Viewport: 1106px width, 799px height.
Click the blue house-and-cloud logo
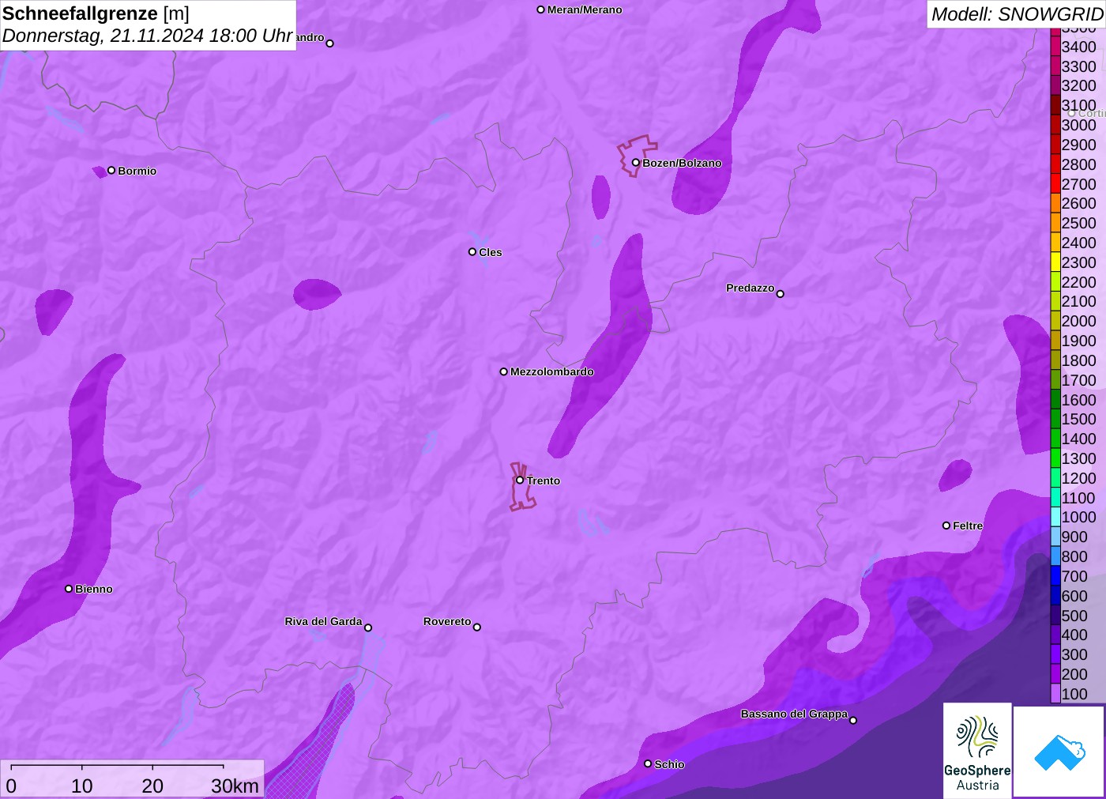coord(1059,752)
